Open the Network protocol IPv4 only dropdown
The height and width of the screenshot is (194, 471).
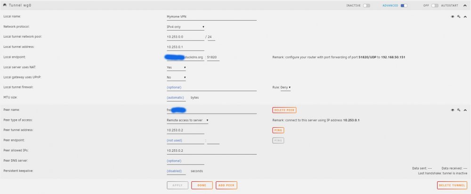point(186,27)
